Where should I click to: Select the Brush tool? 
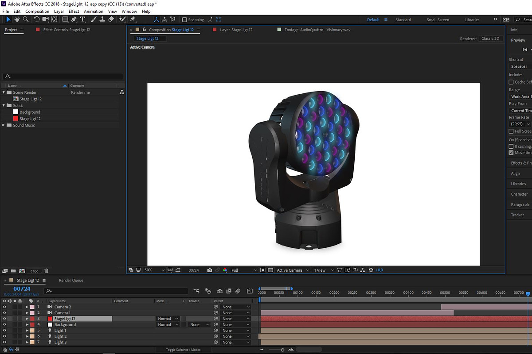point(94,19)
